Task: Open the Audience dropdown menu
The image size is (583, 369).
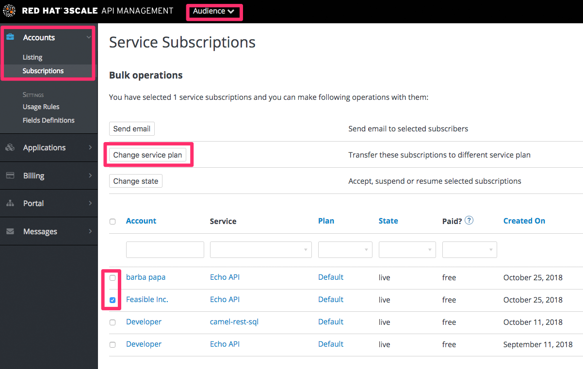Action: click(214, 11)
